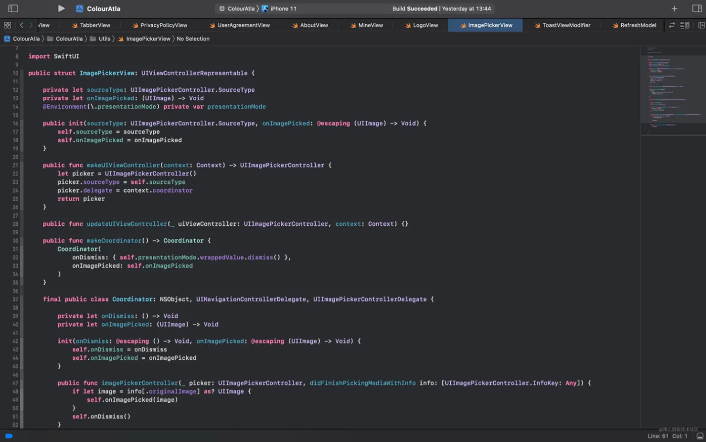The width and height of the screenshot is (706, 442).
Task: Click 'ImagePickerView' struct name in code
Action: pyautogui.click(x=106, y=73)
